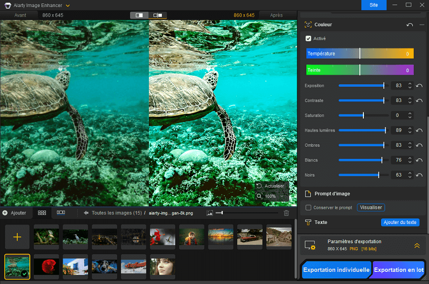
Task: Open the 100% zoom level dropdown
Action: pos(281,196)
